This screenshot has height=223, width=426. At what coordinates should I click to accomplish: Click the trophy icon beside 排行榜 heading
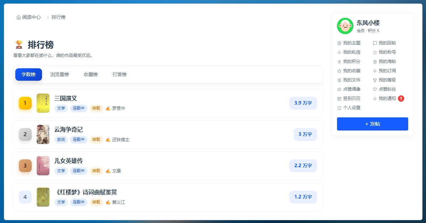point(19,44)
